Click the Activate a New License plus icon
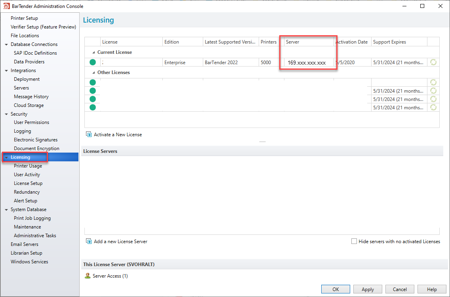The image size is (450, 297). pyautogui.click(x=89, y=135)
